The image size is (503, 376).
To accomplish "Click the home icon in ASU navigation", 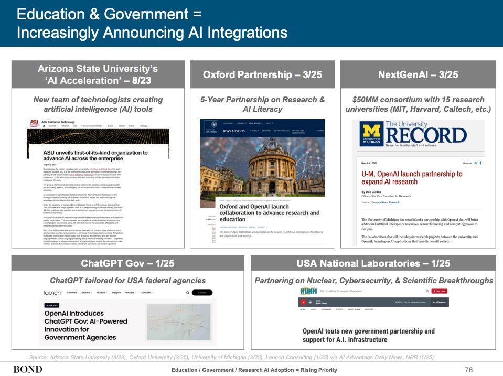I will point(44,126).
